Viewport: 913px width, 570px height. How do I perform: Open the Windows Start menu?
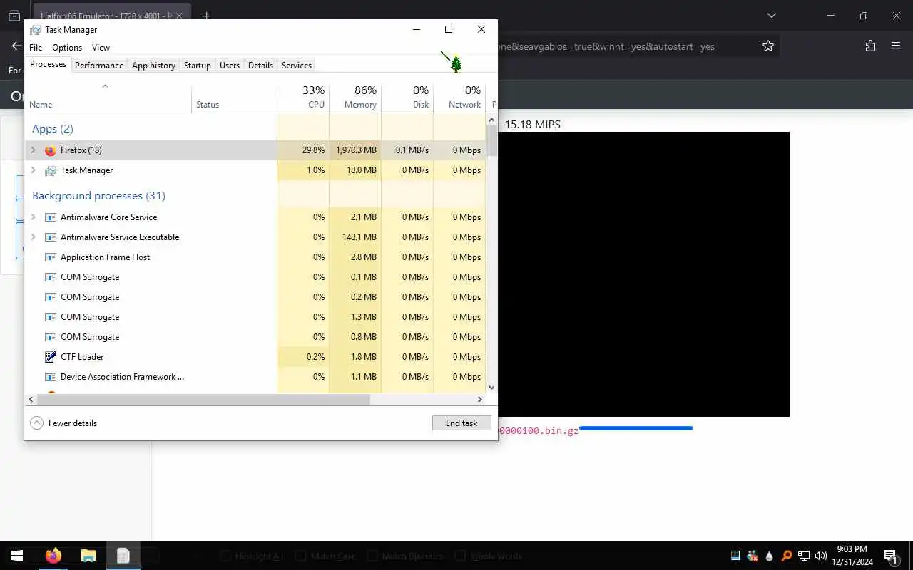tap(16, 556)
